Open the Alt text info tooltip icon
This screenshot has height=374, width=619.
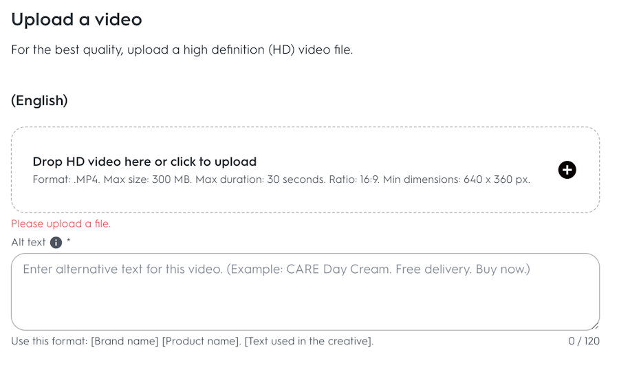(x=56, y=243)
